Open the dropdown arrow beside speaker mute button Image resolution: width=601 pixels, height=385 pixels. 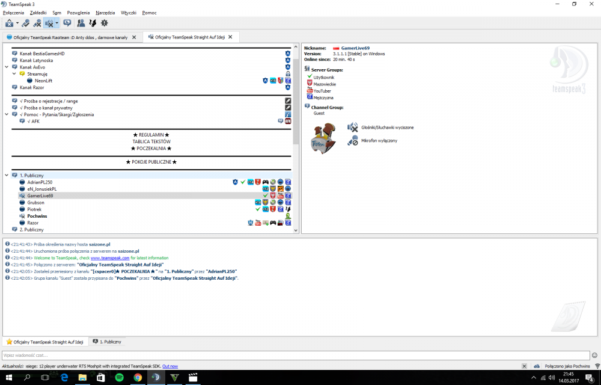click(x=56, y=23)
